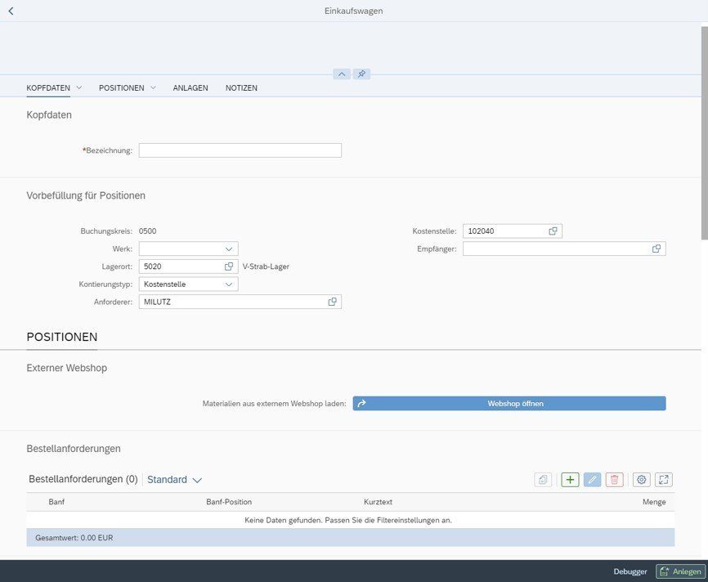Open value help for Kostenstelle
708x582 pixels.
click(553, 231)
